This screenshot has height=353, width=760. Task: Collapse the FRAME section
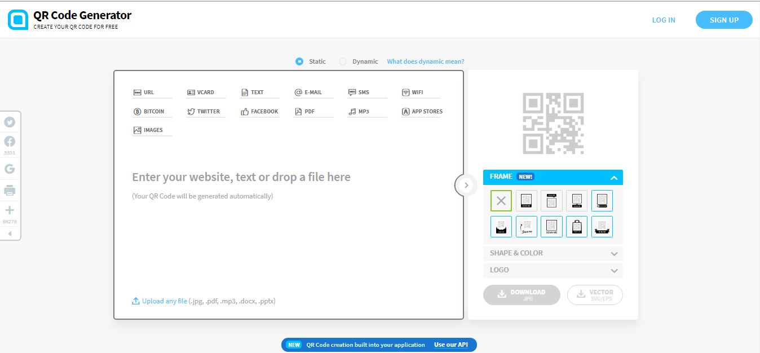tap(553, 177)
